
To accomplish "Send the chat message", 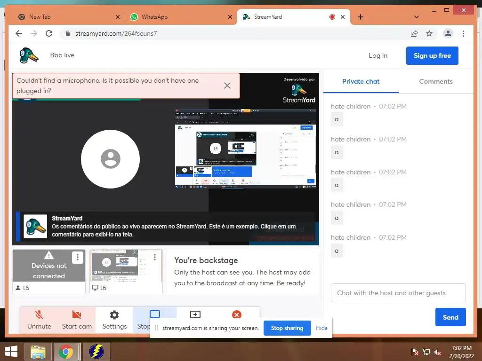I will point(450,317).
